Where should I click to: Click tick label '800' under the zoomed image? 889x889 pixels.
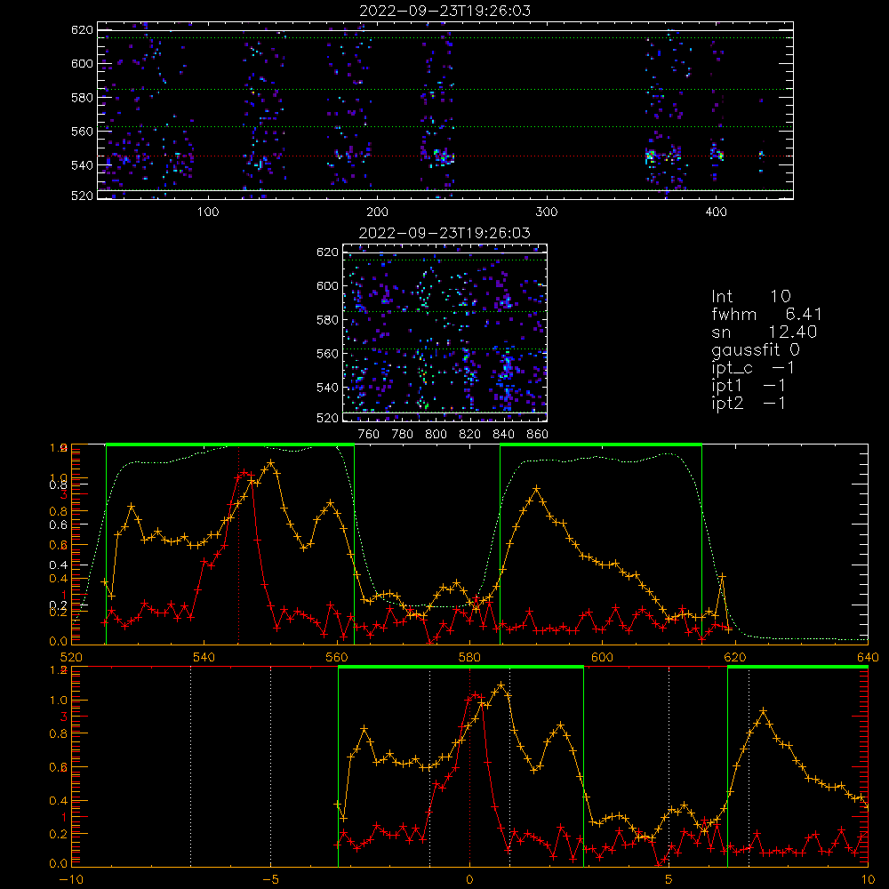(436, 435)
